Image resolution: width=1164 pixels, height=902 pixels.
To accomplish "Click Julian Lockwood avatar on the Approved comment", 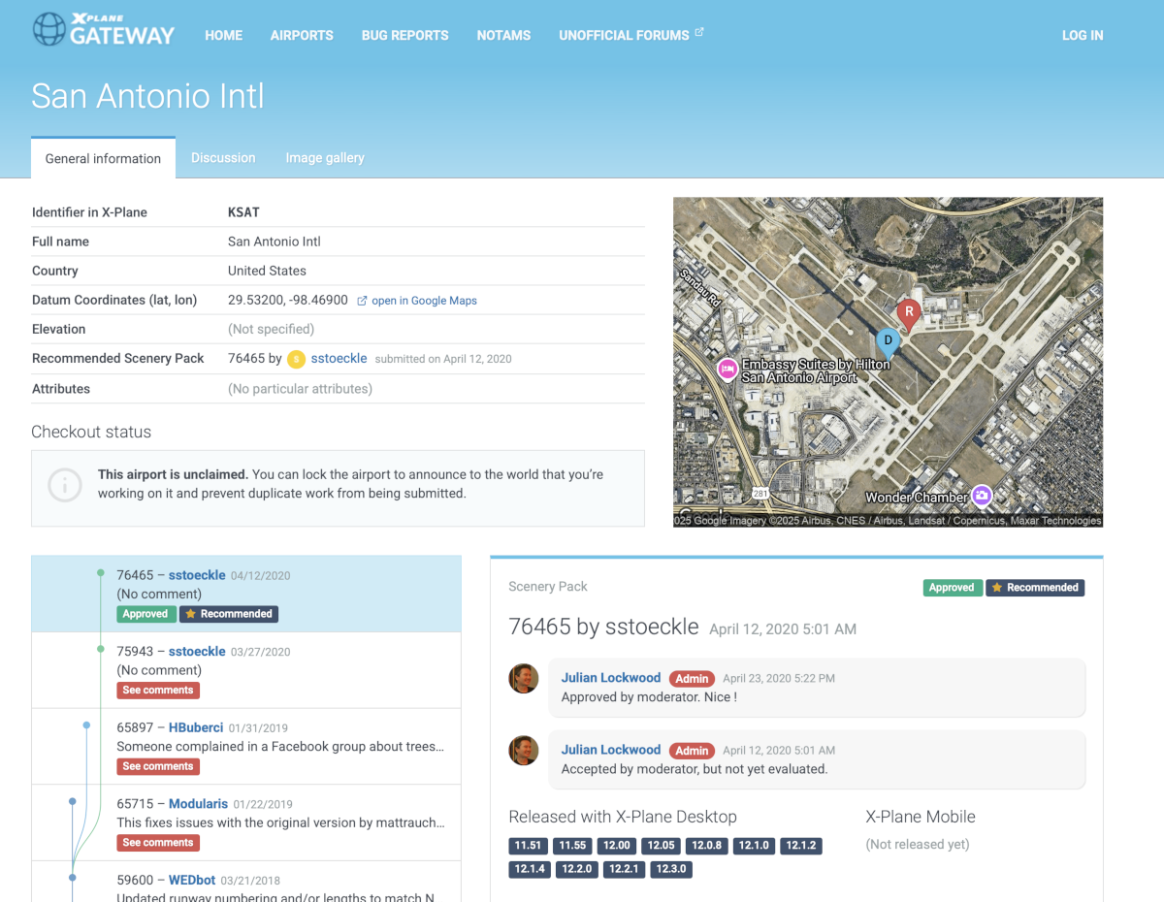I will click(x=524, y=679).
